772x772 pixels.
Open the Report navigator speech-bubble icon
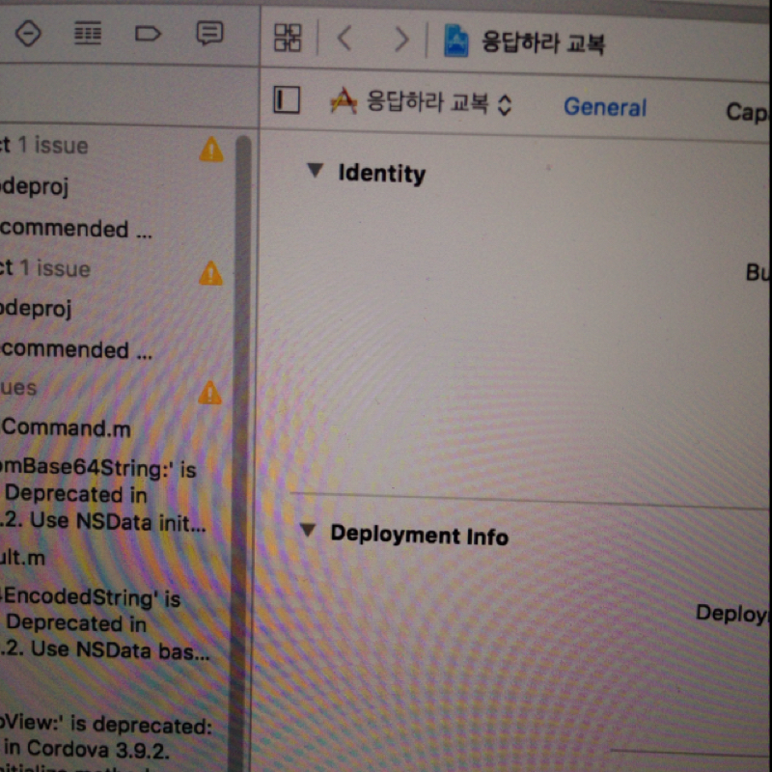coord(209,34)
